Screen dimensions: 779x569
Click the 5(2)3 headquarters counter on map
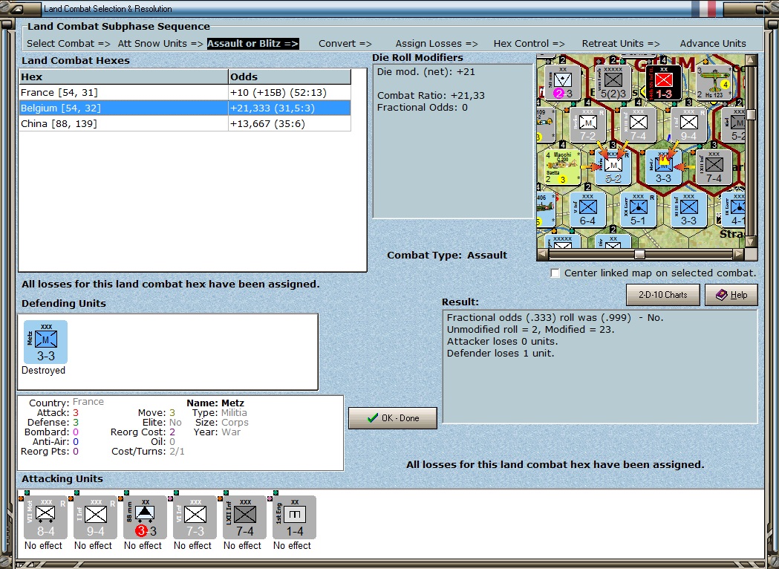click(613, 82)
